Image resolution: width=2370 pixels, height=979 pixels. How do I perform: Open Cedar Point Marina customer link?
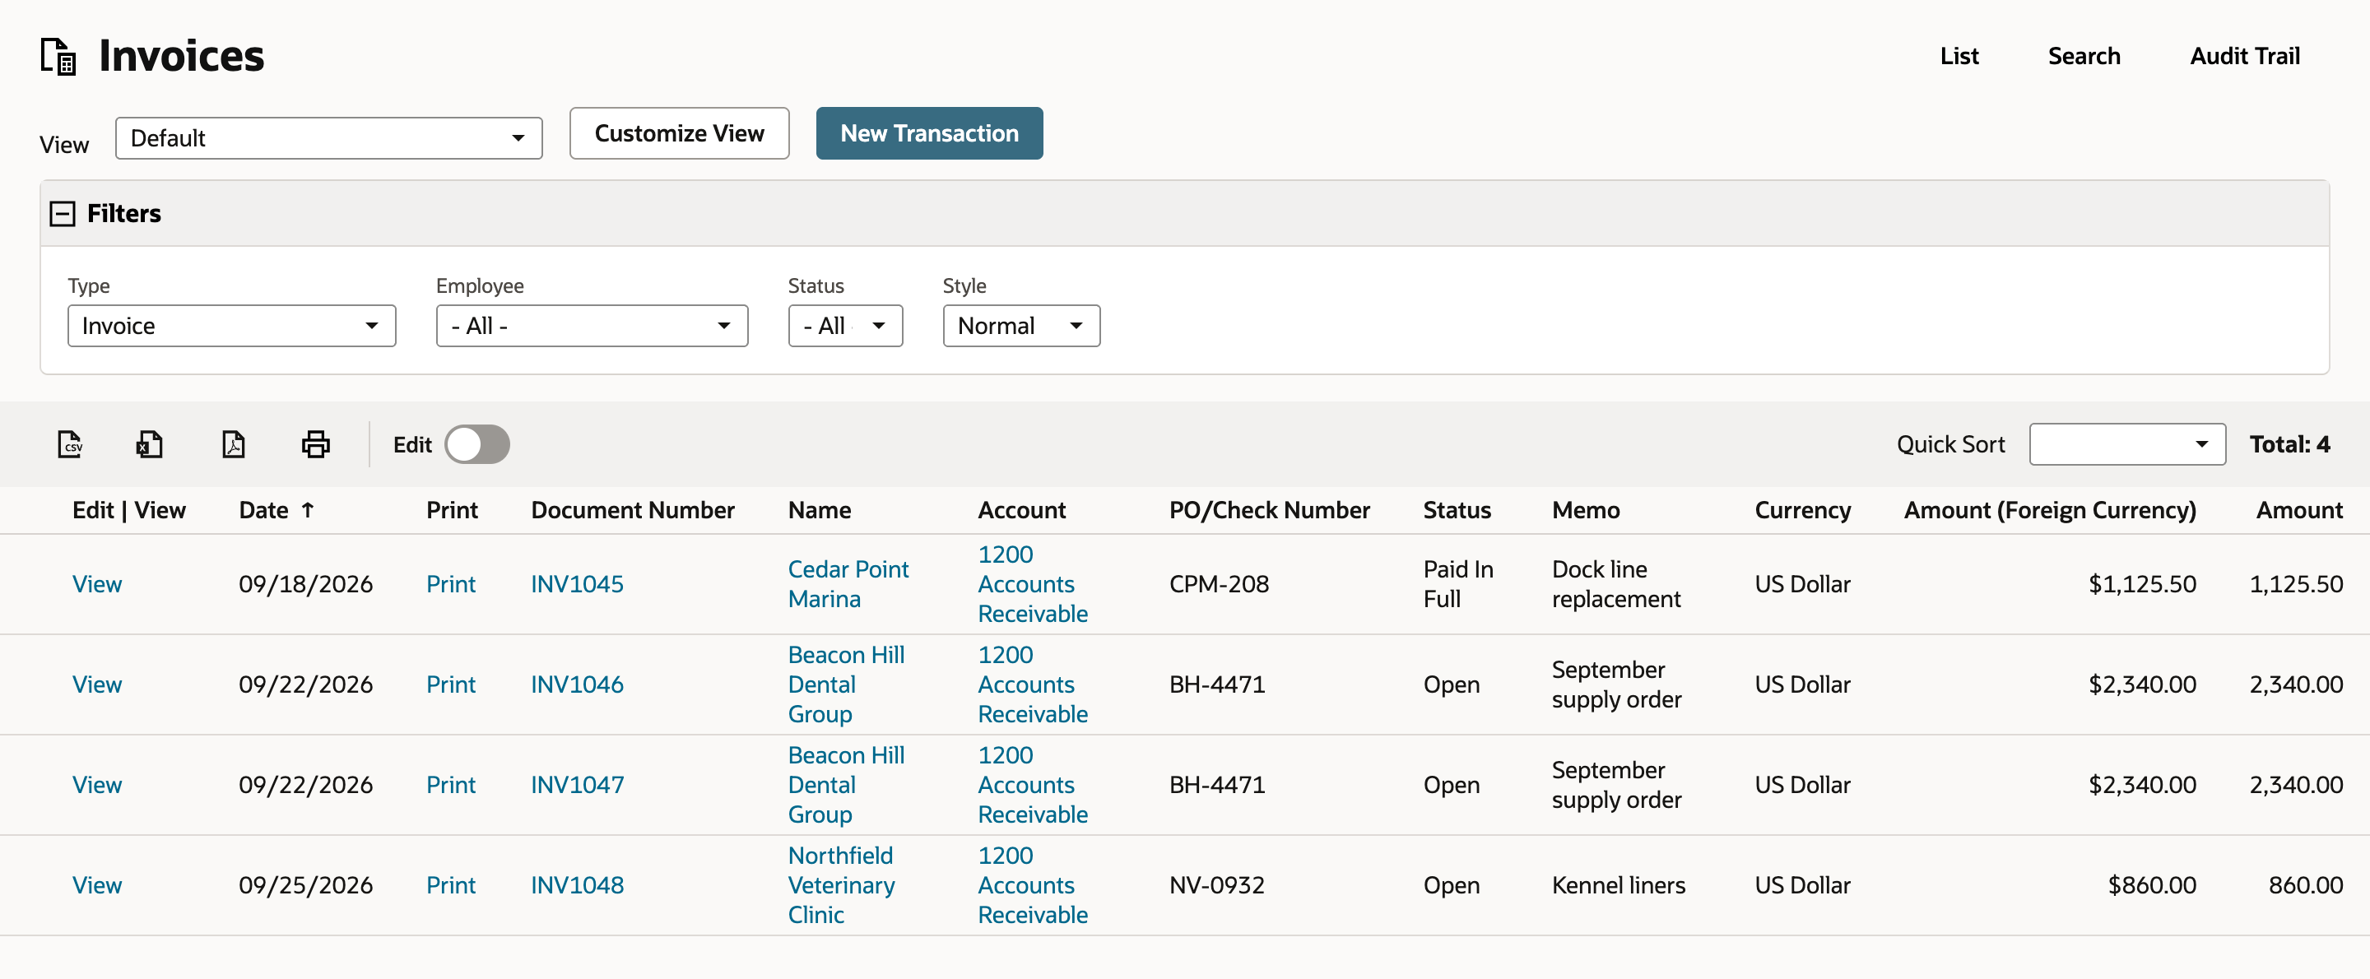848,583
